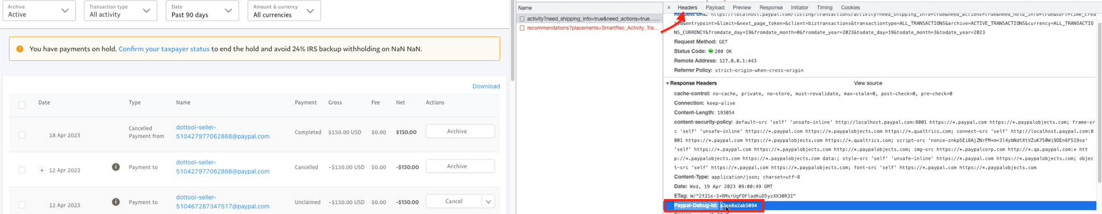Click the Gross column header
1102x214 pixels.
(x=335, y=102)
